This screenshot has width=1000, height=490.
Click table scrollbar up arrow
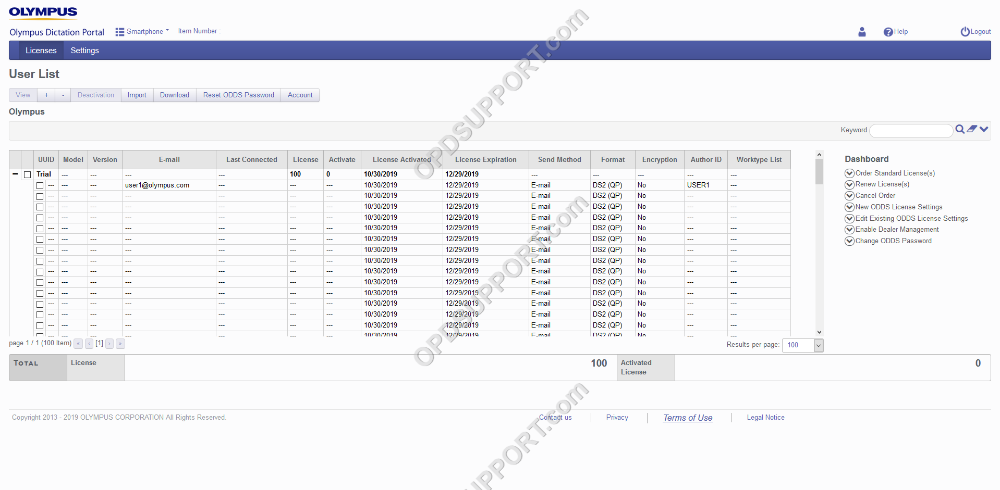[819, 155]
